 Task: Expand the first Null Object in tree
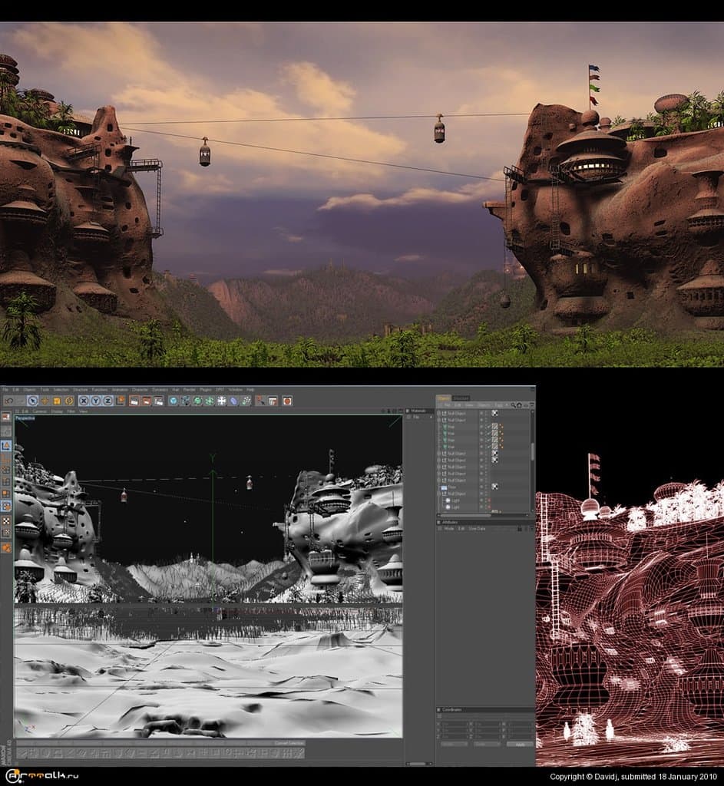click(438, 413)
